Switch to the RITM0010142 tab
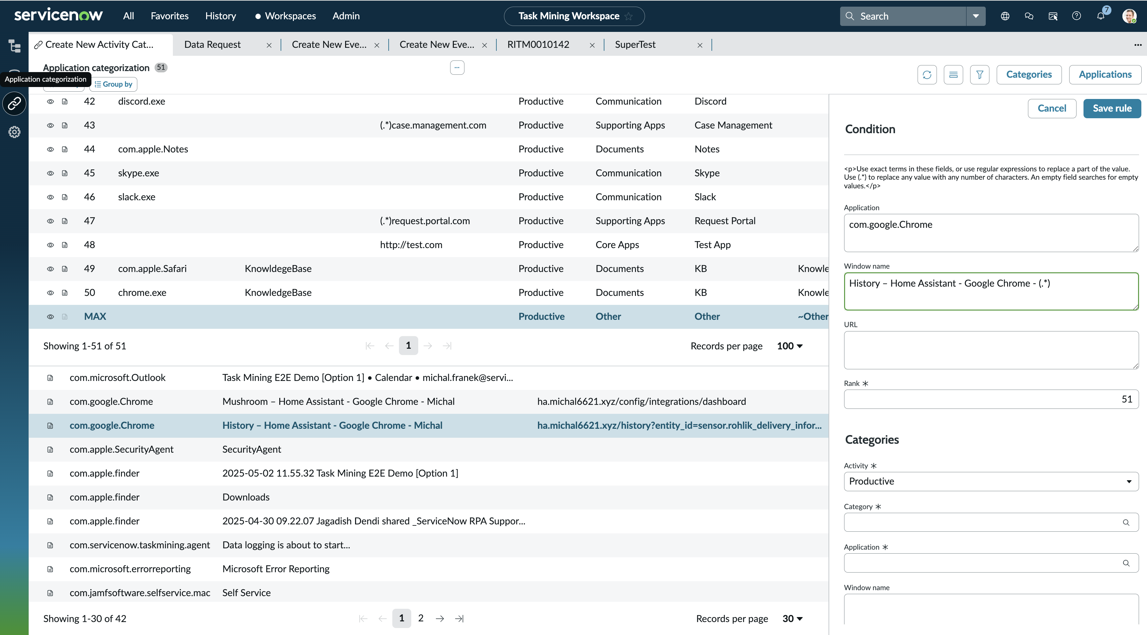 (538, 45)
